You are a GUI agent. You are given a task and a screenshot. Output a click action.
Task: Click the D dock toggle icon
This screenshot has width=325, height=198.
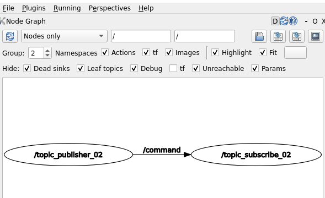(275, 21)
